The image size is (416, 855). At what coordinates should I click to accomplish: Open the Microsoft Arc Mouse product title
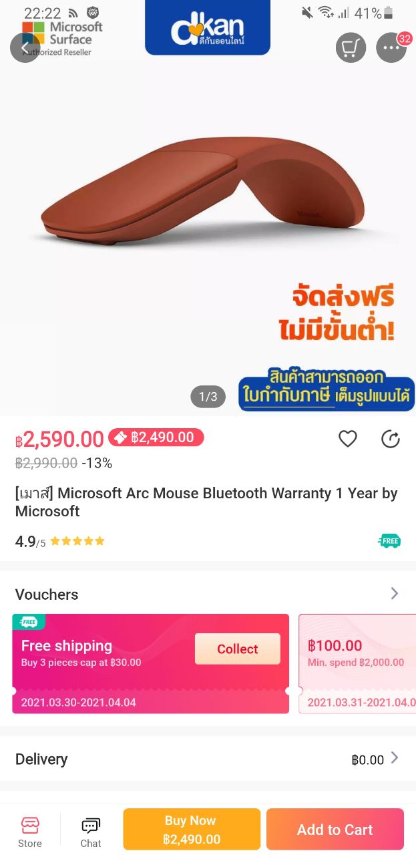(x=206, y=502)
